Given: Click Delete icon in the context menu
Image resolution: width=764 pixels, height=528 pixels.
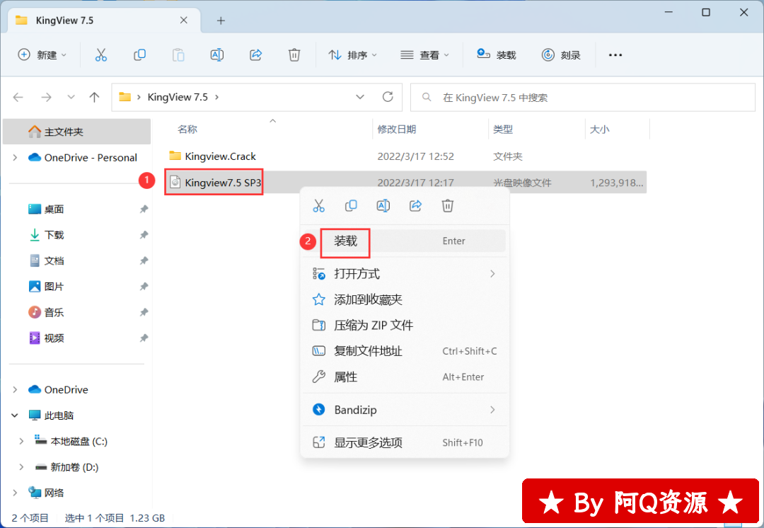Looking at the screenshot, I should coord(447,206).
